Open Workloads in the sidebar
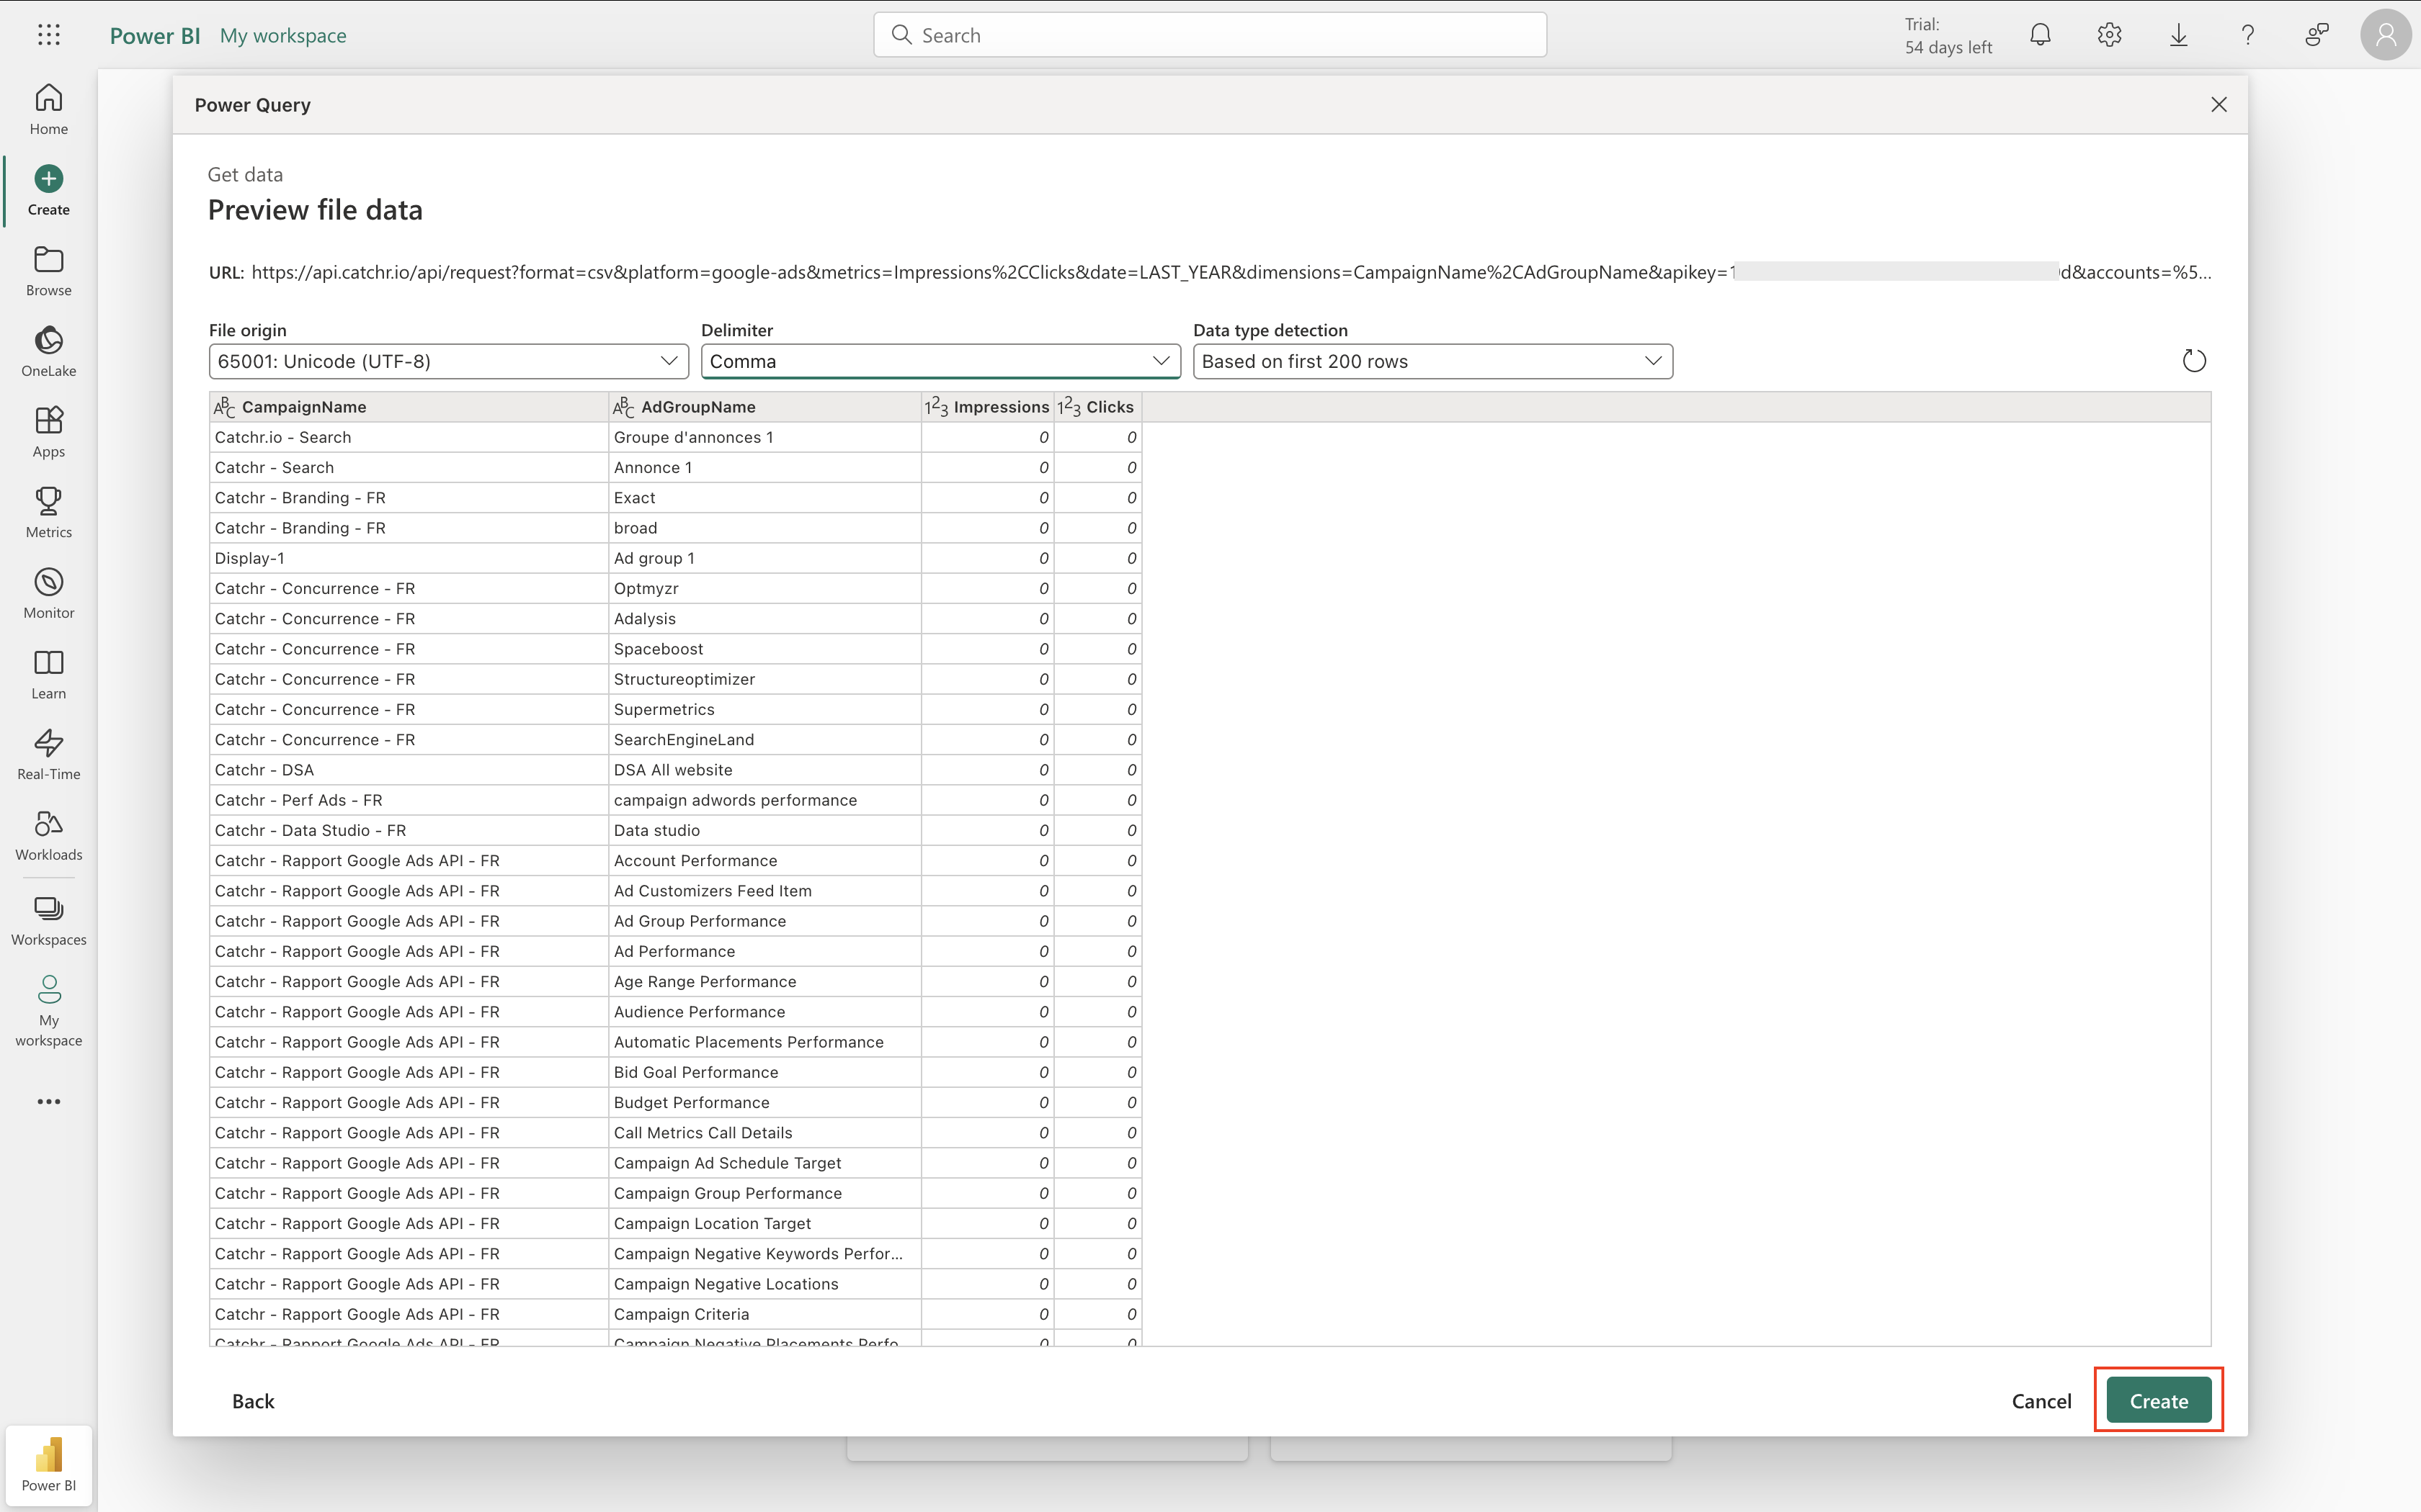 click(48, 836)
